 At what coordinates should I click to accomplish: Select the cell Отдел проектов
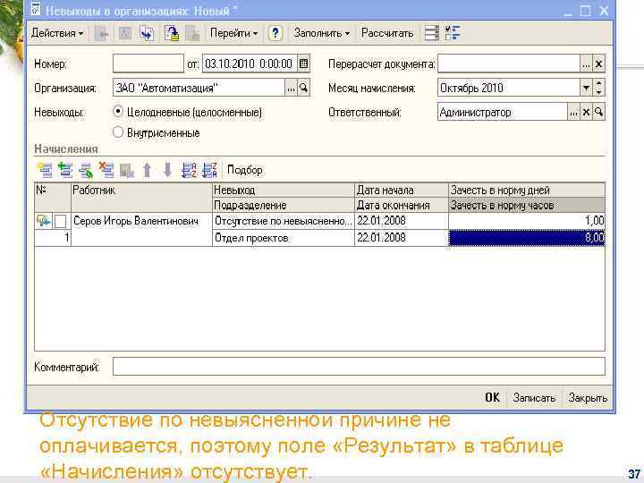coord(283,238)
